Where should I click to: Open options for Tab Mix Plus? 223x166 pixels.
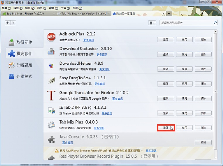[x=166, y=128]
